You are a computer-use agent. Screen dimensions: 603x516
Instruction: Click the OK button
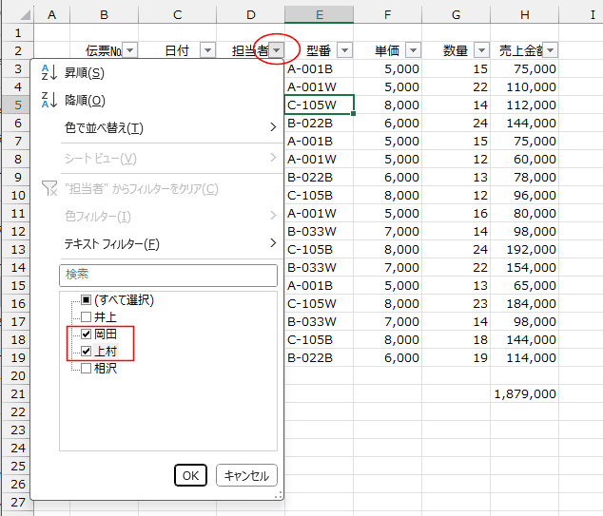[190, 475]
